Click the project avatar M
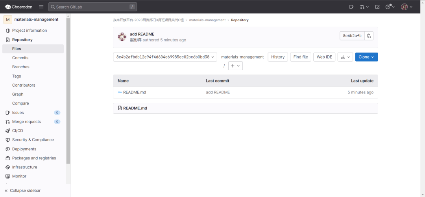This screenshot has height=197, width=425. [x=7, y=20]
